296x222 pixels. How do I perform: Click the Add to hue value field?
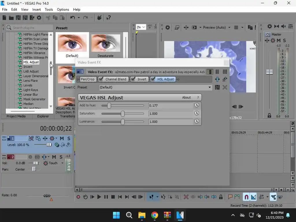(171, 106)
